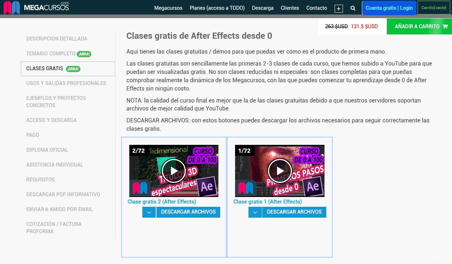This screenshot has width=452, height=264.
Task: Expand dropdown arrow for Clase gratis 2 files
Action: click(149, 212)
